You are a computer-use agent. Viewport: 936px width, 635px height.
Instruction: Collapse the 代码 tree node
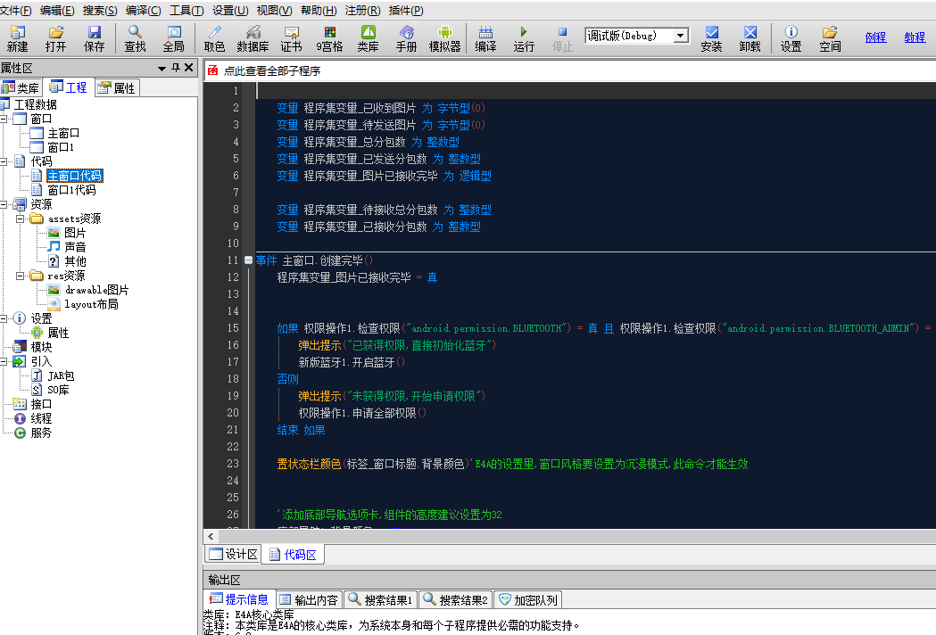4,161
